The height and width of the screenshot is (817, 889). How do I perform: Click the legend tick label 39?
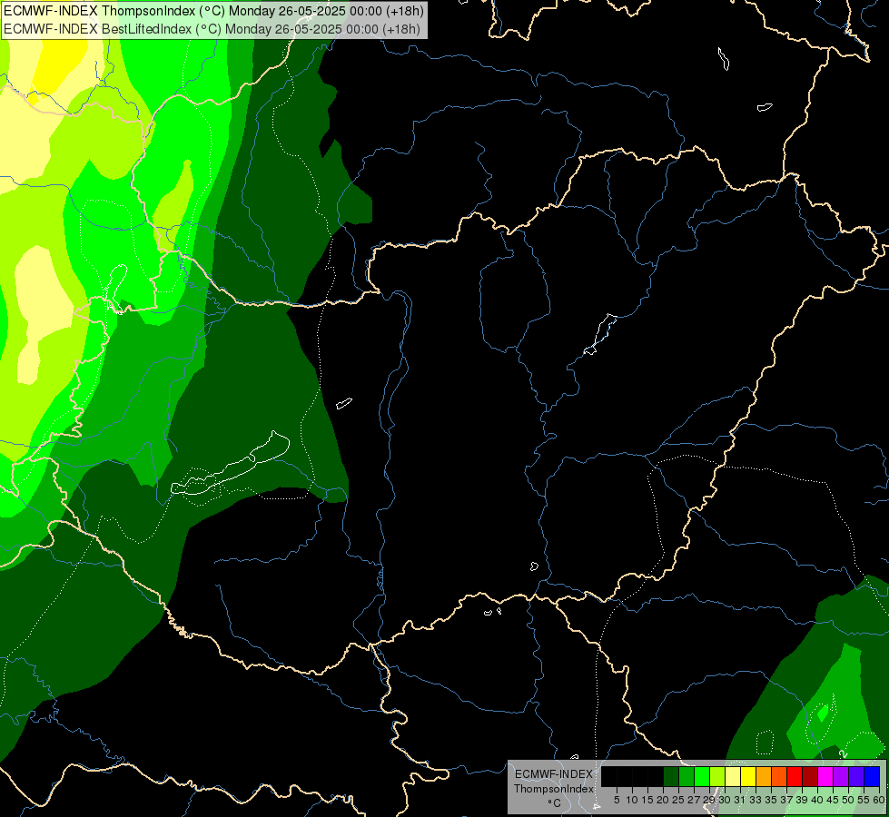click(x=802, y=800)
